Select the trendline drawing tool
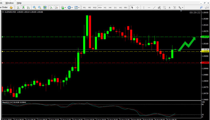 pos(154,8)
